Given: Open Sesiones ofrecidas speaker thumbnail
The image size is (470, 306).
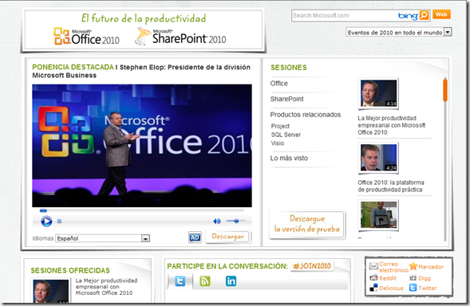Looking at the screenshot, I should pos(50,291).
